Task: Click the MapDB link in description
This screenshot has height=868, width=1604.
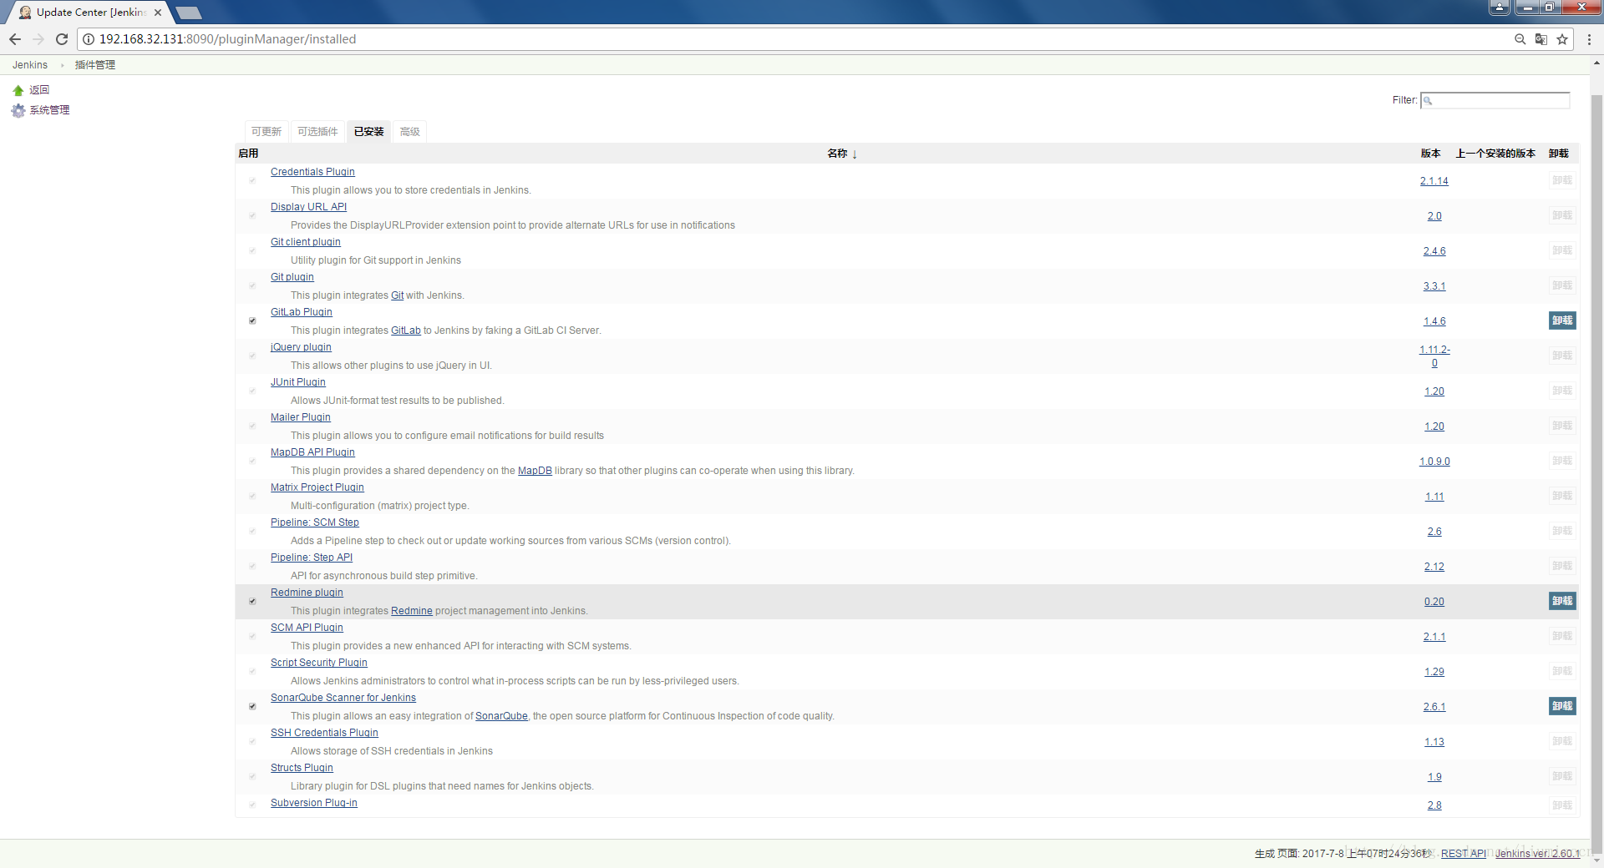Action: (x=535, y=471)
